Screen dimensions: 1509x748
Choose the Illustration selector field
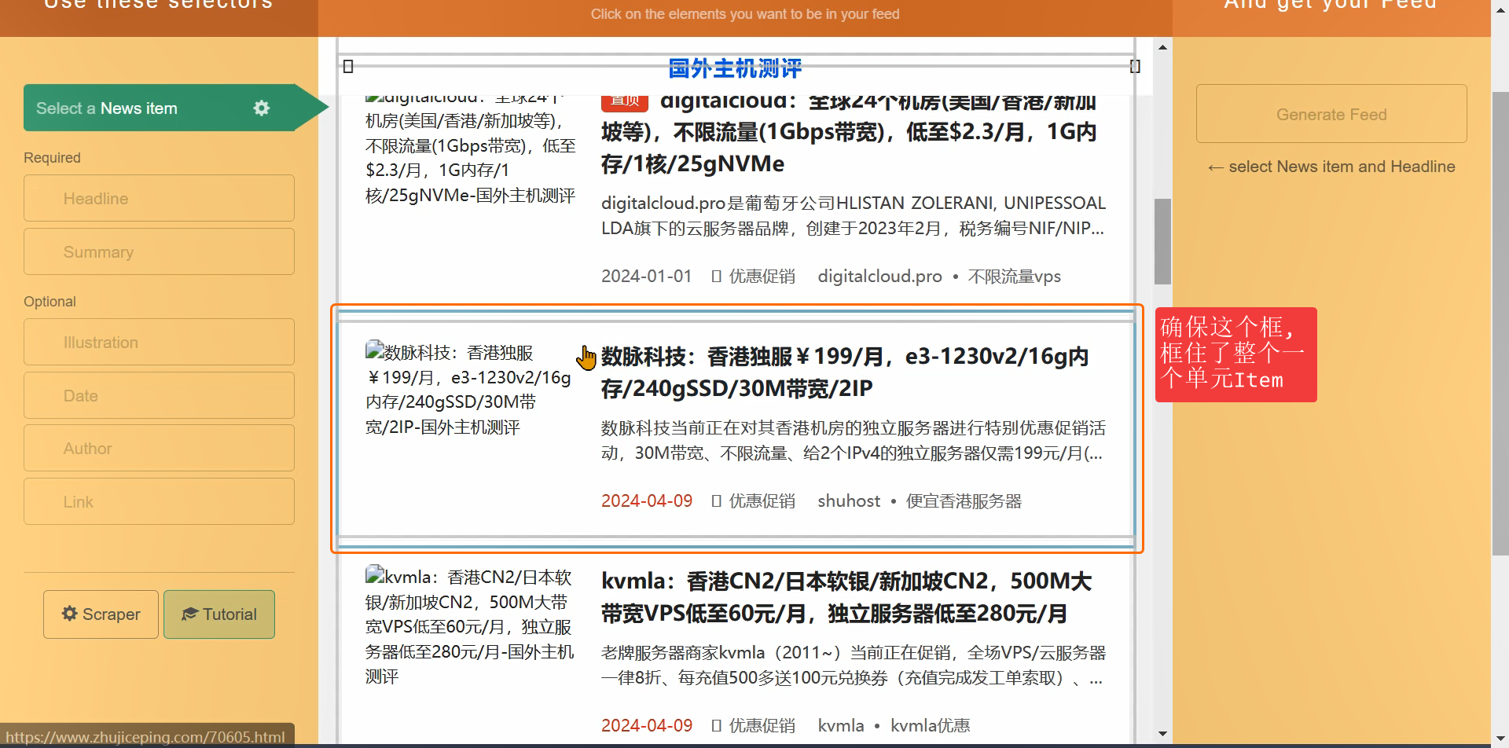[159, 343]
